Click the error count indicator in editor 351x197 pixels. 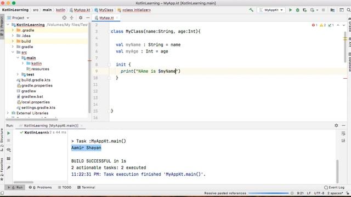314,25
